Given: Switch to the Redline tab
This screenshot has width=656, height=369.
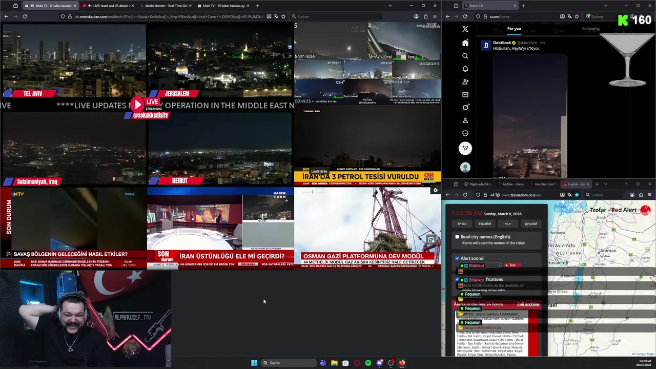Looking at the screenshot, I should [x=510, y=184].
